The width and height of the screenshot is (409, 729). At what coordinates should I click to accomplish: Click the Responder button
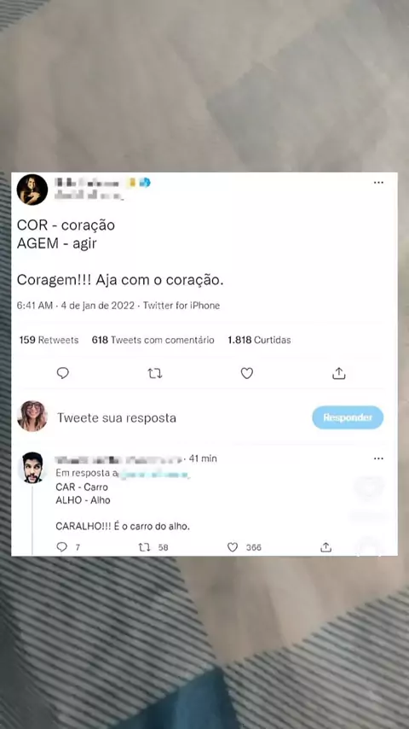click(348, 417)
